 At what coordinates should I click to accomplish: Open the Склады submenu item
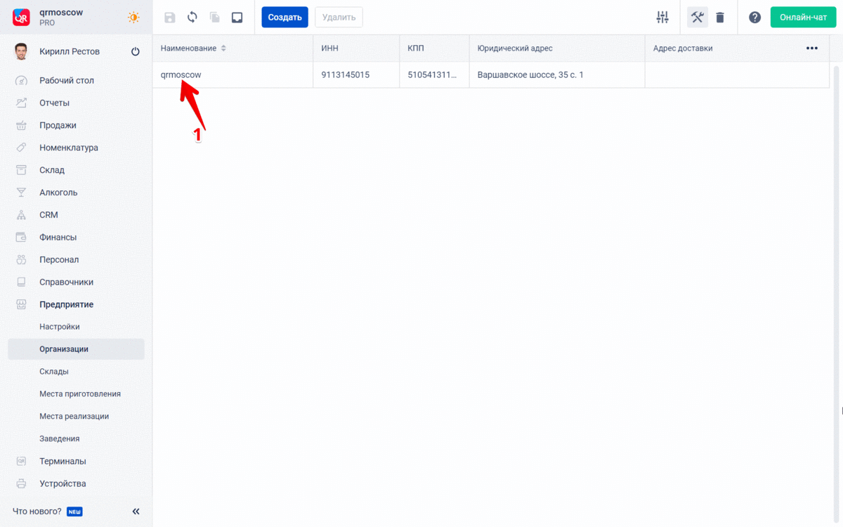coord(54,371)
